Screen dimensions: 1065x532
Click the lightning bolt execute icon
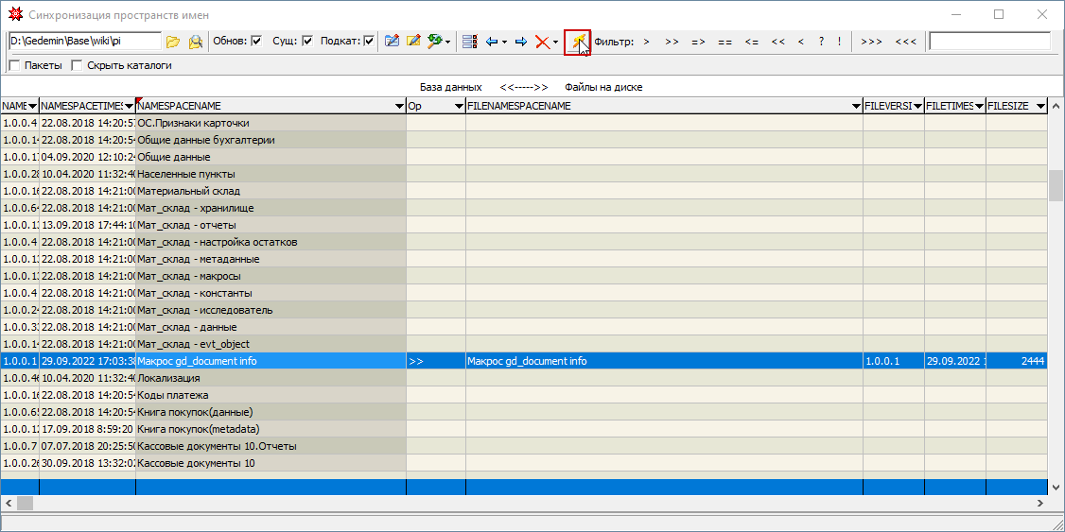pyautogui.click(x=577, y=42)
